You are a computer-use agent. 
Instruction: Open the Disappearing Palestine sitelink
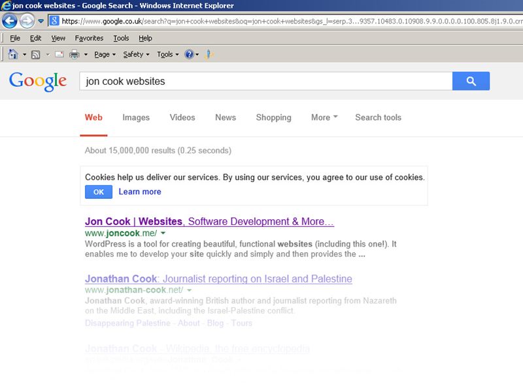click(127, 323)
